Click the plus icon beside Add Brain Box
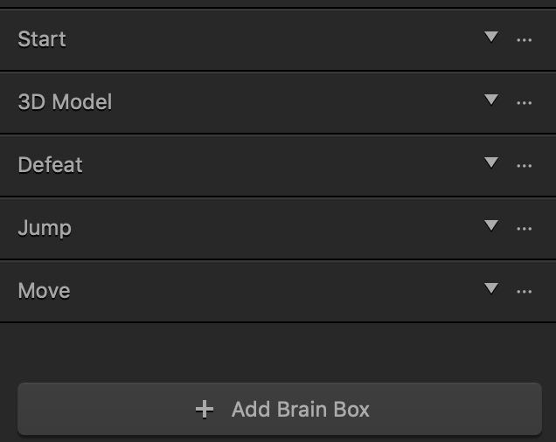 (x=205, y=410)
